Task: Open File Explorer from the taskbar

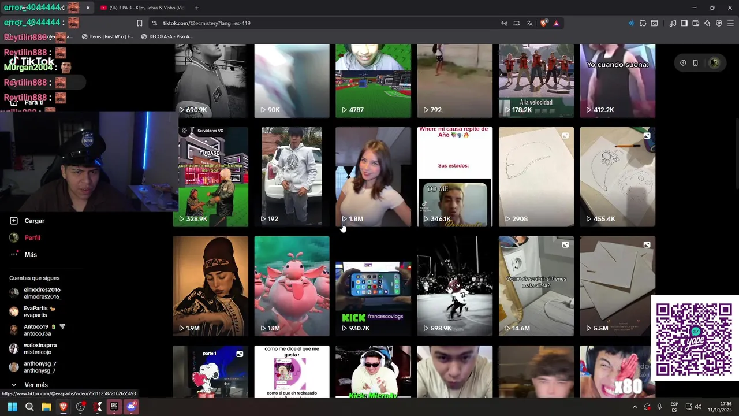Action: 46,407
